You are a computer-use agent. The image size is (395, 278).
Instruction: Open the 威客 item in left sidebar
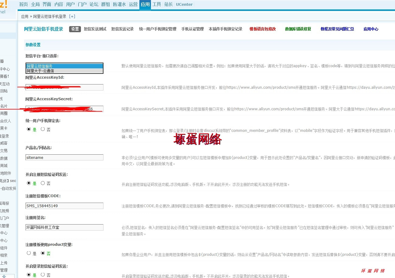click(4, 143)
